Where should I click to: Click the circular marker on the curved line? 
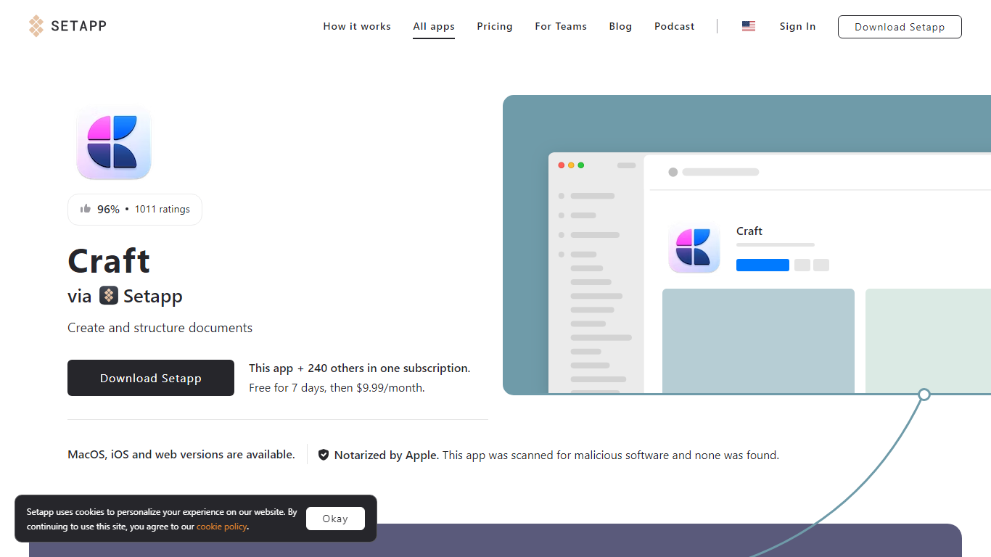(x=924, y=395)
